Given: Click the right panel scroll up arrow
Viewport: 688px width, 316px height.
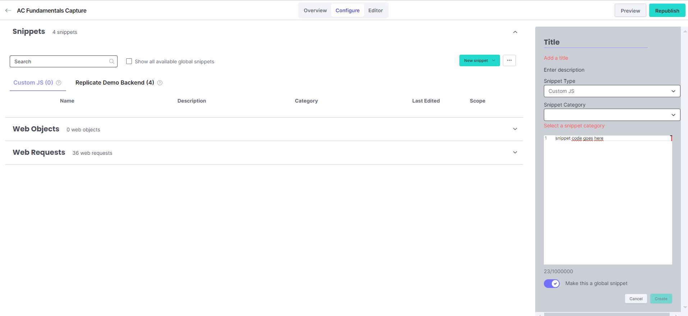Looking at the screenshot, I should (685, 32).
